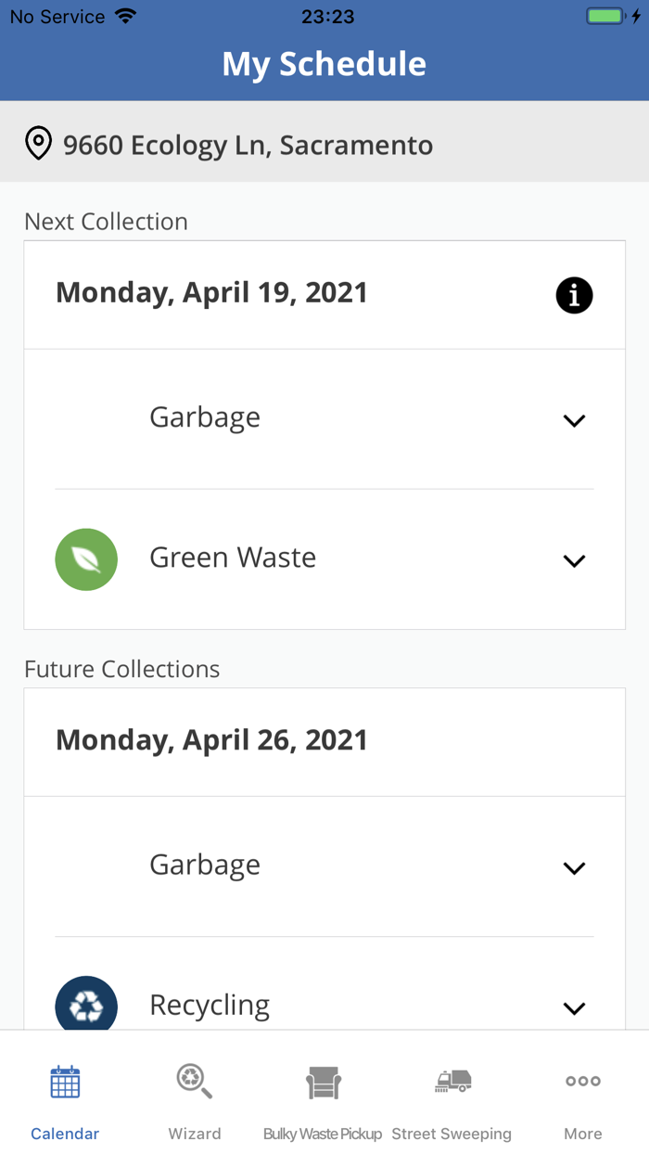This screenshot has height=1154, width=649.
Task: Open the Recycling details chevron
Action: tap(574, 1008)
